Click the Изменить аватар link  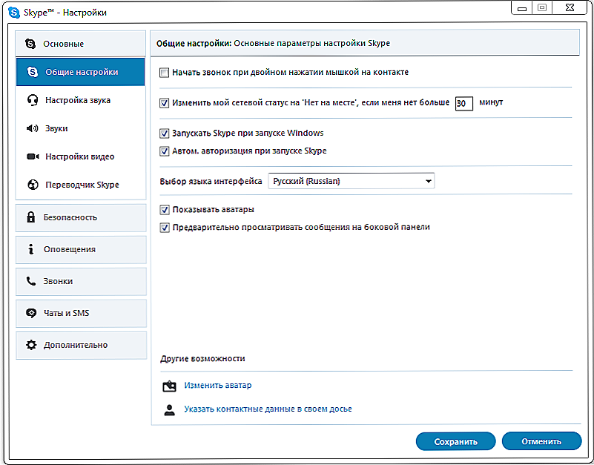coord(218,386)
